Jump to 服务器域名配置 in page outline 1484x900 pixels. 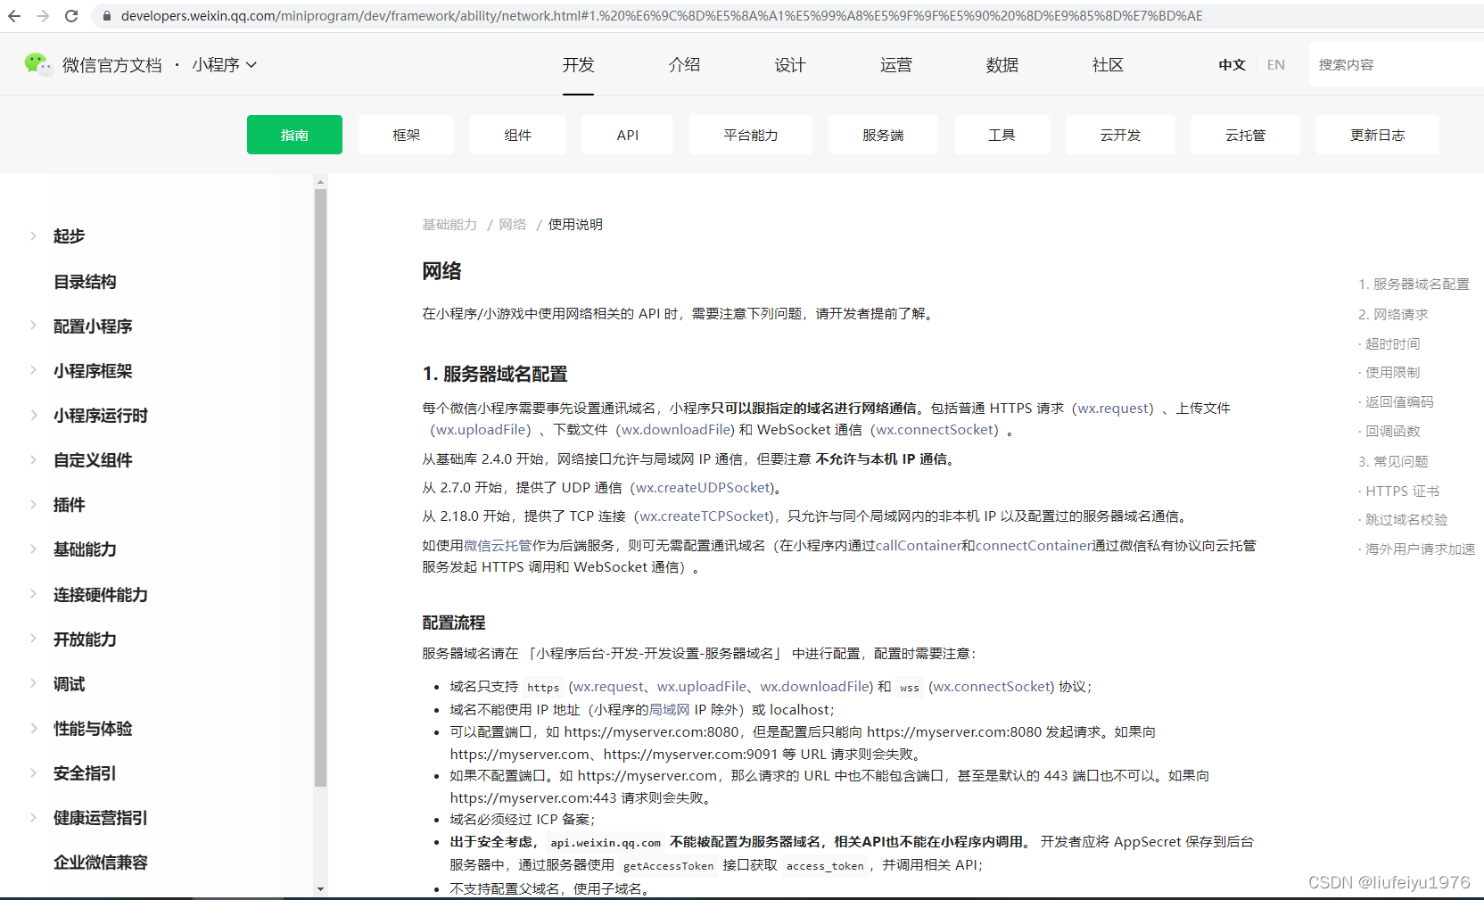pyautogui.click(x=1414, y=285)
